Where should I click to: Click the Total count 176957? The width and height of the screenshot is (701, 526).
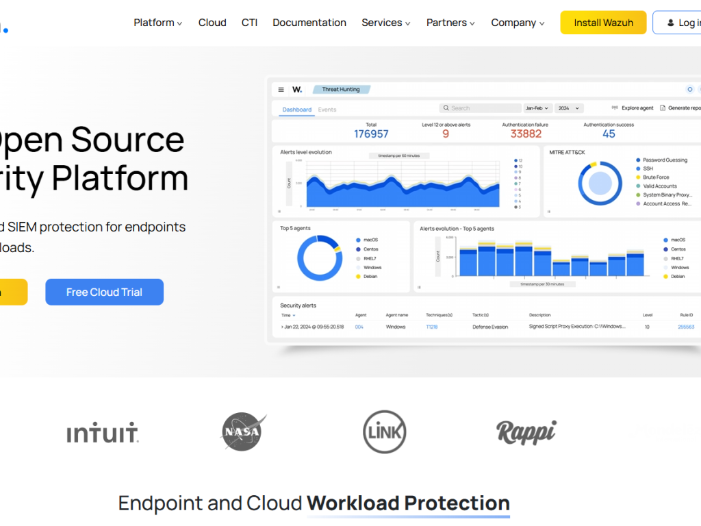click(371, 134)
